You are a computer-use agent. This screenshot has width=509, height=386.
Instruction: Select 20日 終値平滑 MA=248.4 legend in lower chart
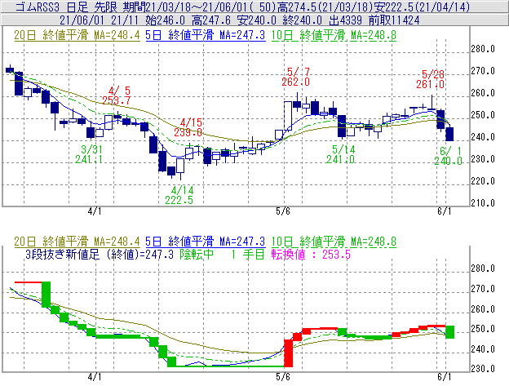click(77, 242)
